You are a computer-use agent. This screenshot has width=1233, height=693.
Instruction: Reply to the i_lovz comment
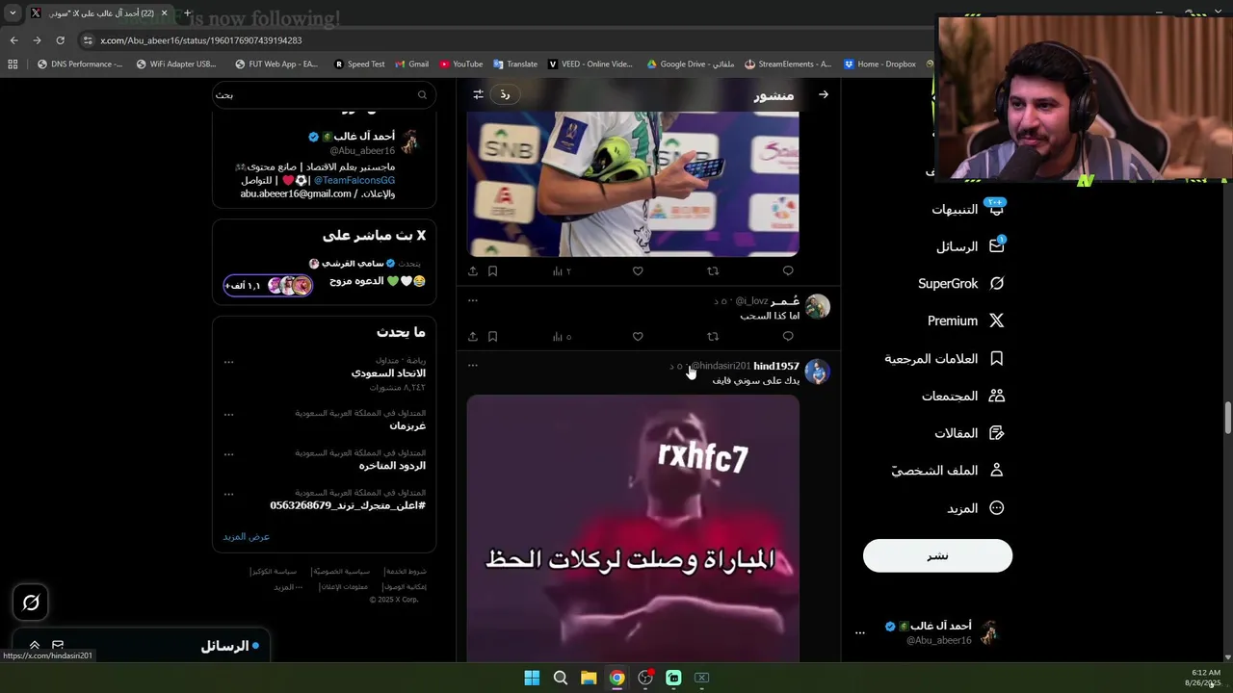[788, 337]
